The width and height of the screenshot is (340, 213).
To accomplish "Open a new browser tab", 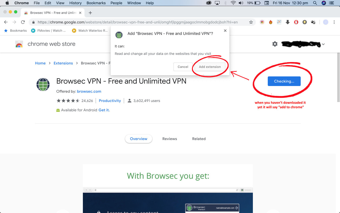I will point(90,13).
